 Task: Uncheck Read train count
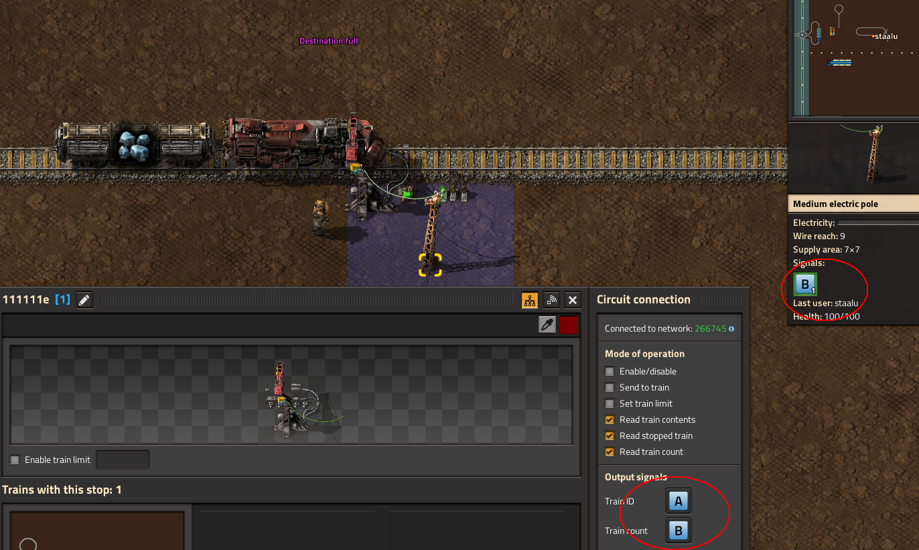pyautogui.click(x=610, y=452)
